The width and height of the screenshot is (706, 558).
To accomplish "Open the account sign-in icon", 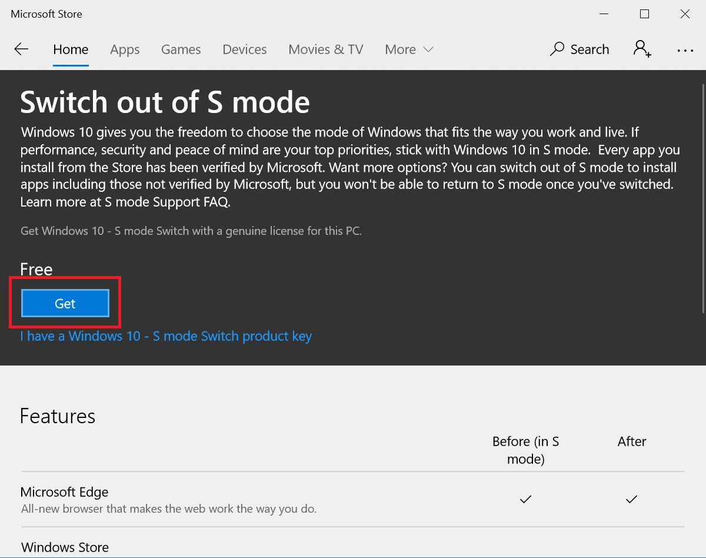I will pyautogui.click(x=642, y=49).
